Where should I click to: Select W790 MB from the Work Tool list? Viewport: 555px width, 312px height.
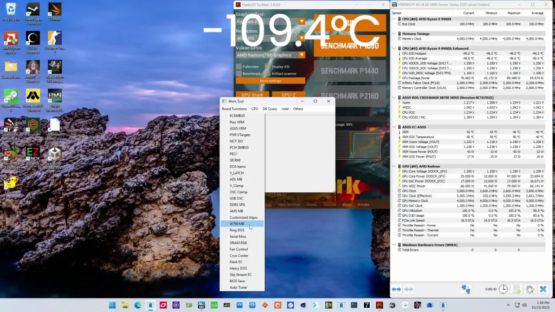click(x=238, y=223)
